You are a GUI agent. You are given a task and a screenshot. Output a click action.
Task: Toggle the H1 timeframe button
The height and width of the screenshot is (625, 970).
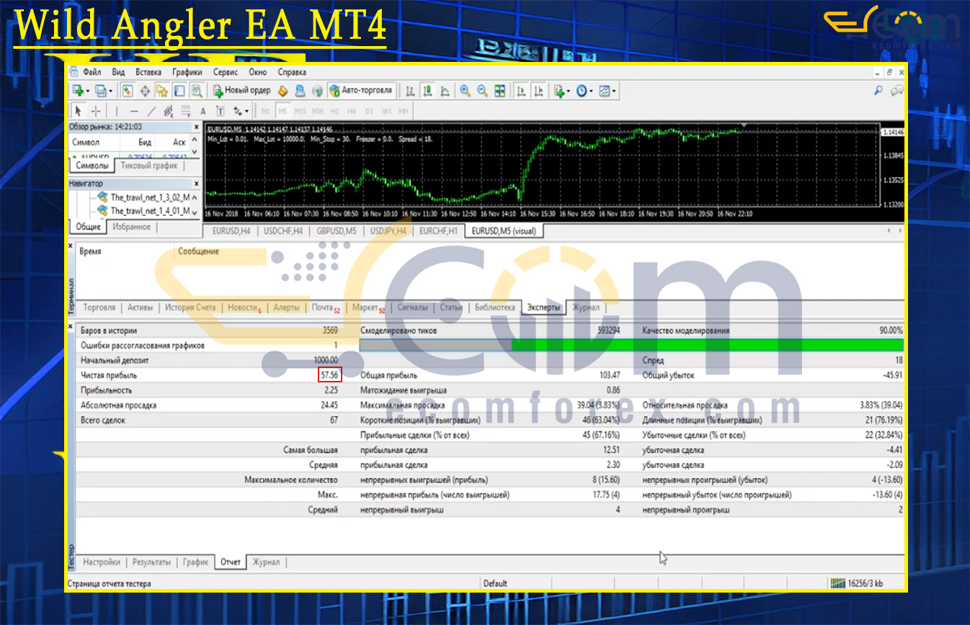(334, 111)
